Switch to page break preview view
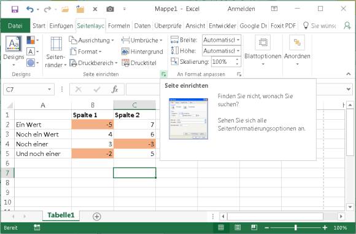 click(254, 227)
